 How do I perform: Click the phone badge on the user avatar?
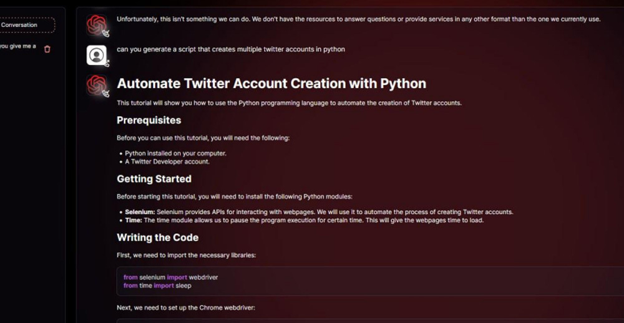tap(106, 63)
